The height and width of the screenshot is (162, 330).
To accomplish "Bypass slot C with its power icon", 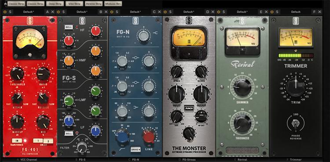I will [x=112, y=12].
